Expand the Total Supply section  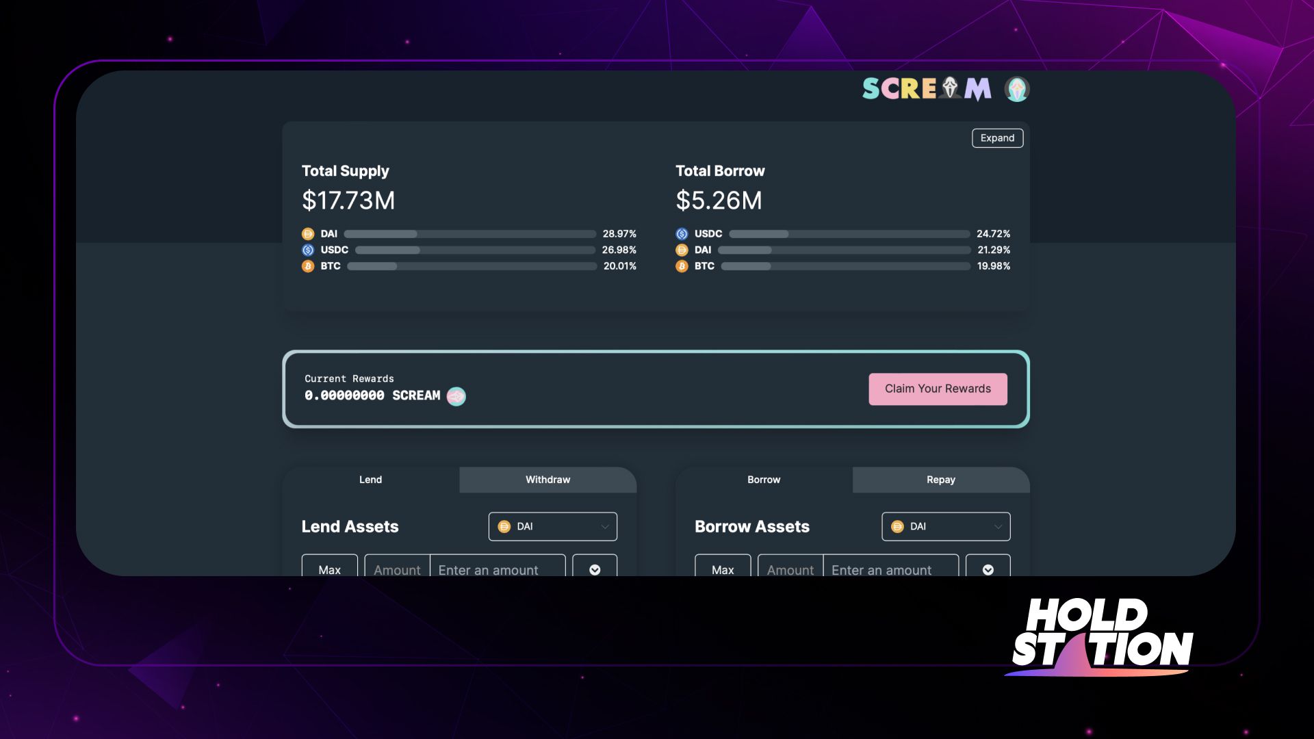click(x=997, y=137)
